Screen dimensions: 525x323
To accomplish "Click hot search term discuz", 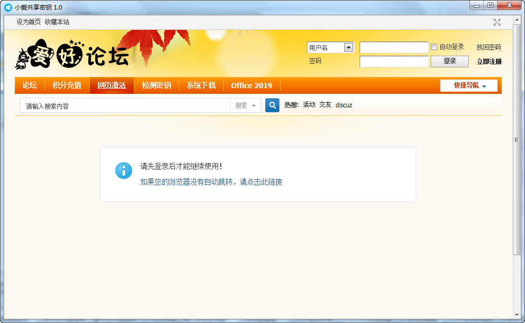I will pyautogui.click(x=344, y=105).
